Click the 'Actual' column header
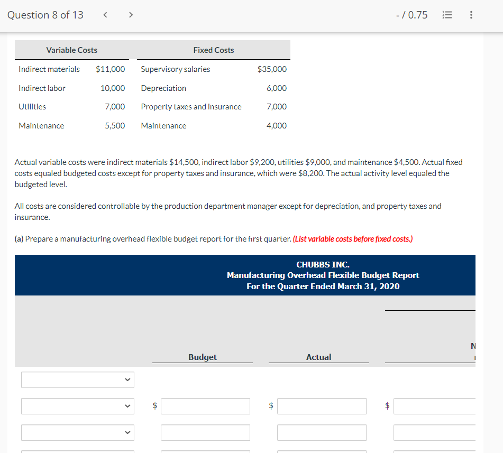The height and width of the screenshot is (453, 503). click(318, 357)
